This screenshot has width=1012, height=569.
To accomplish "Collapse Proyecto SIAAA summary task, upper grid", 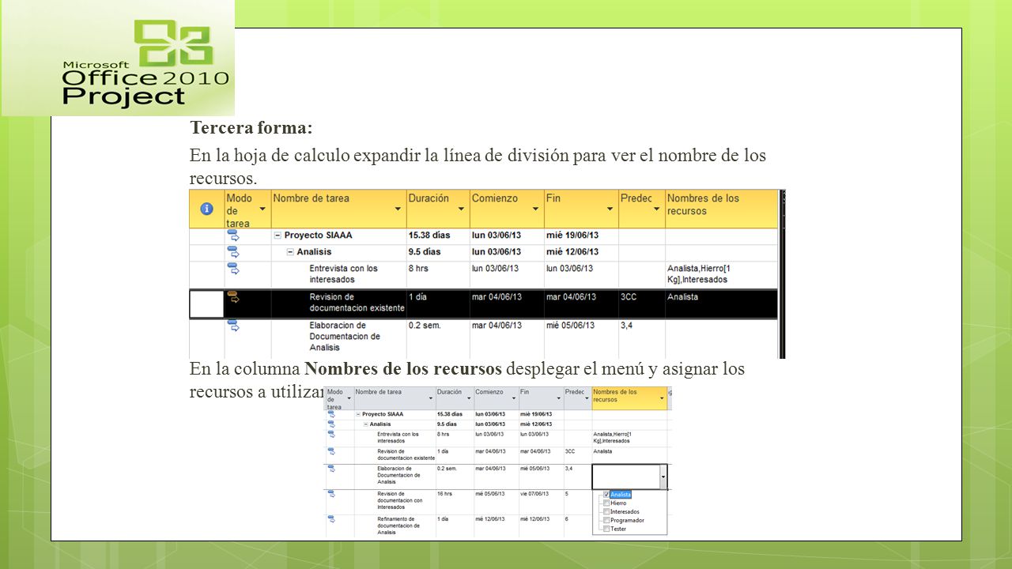I will tap(278, 236).
